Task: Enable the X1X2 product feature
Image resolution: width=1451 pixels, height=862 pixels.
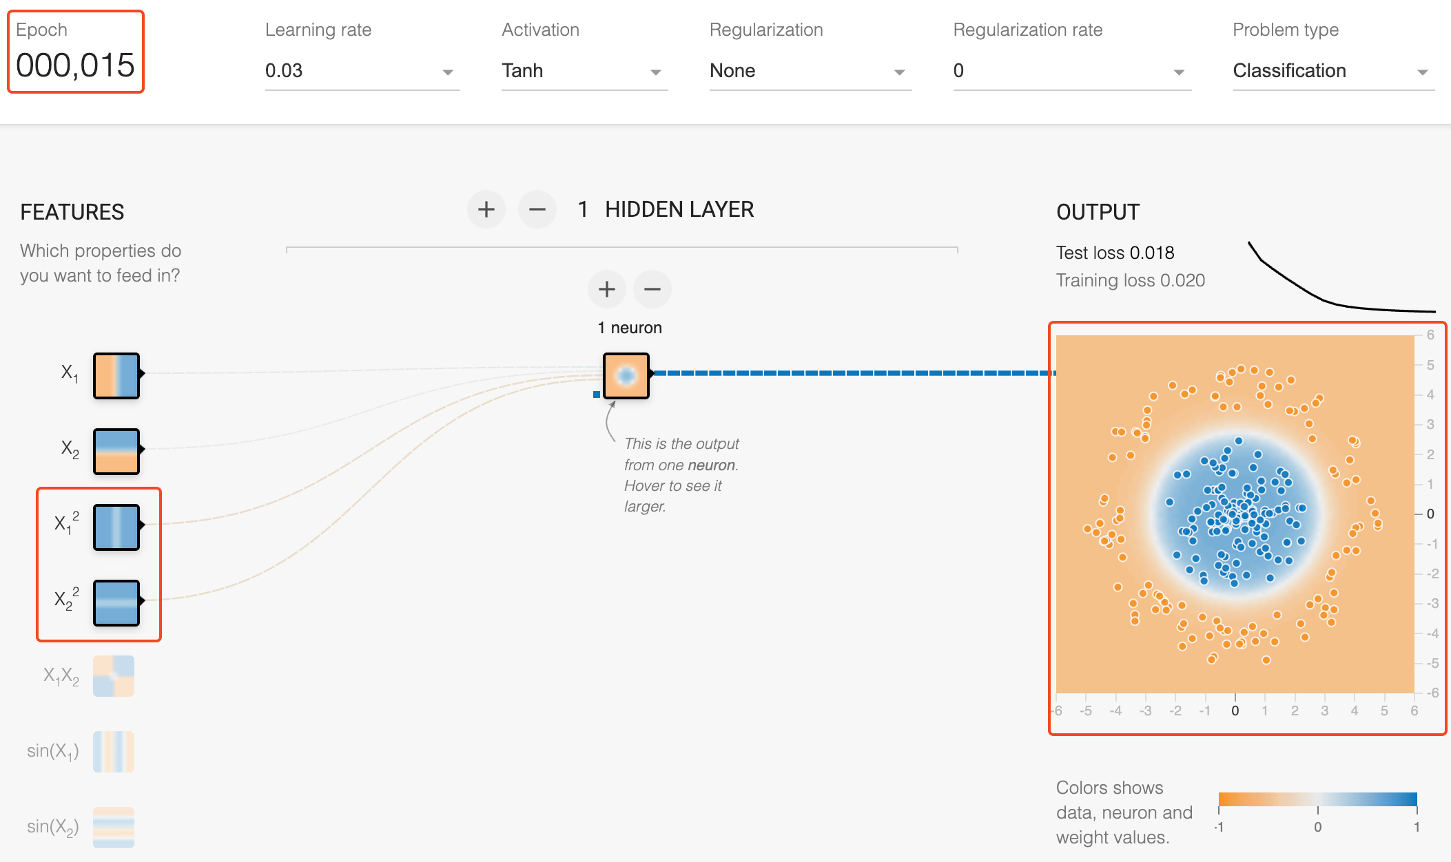Action: [114, 676]
